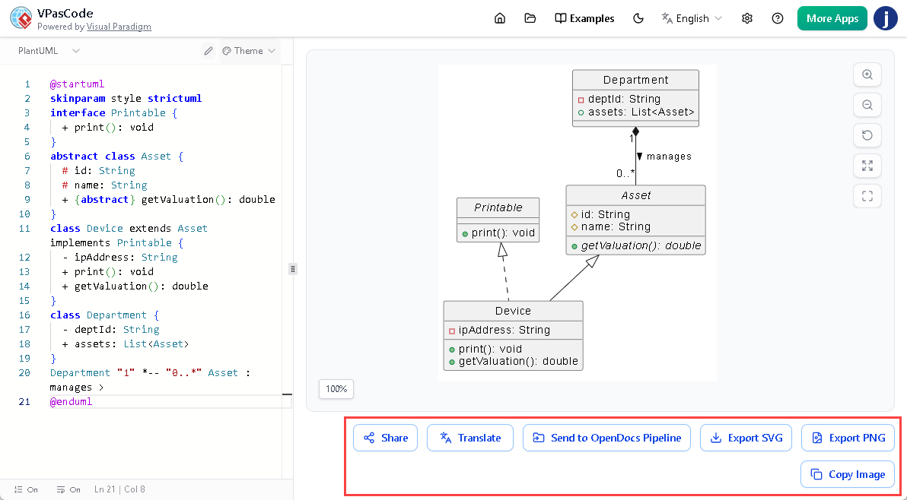Click the Export SVG button
Screen dimensions: 907x500
coord(746,438)
